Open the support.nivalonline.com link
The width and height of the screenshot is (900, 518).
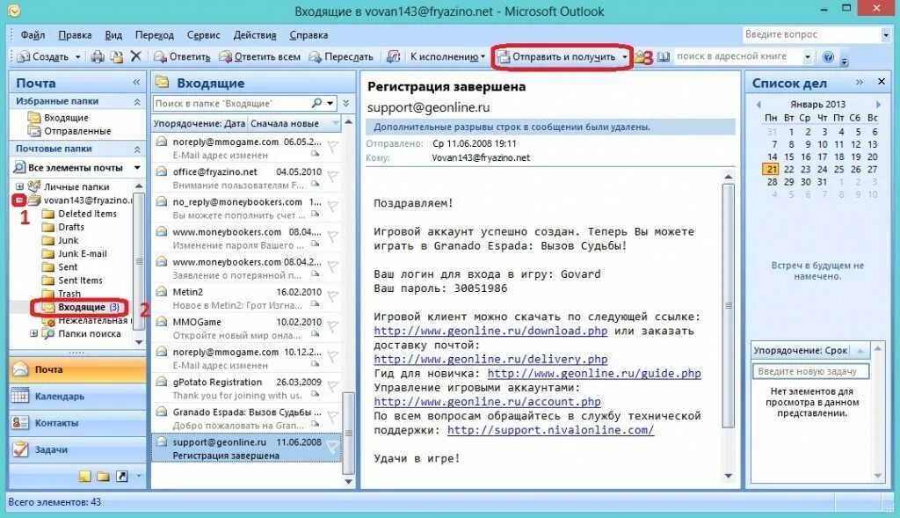pos(550,430)
